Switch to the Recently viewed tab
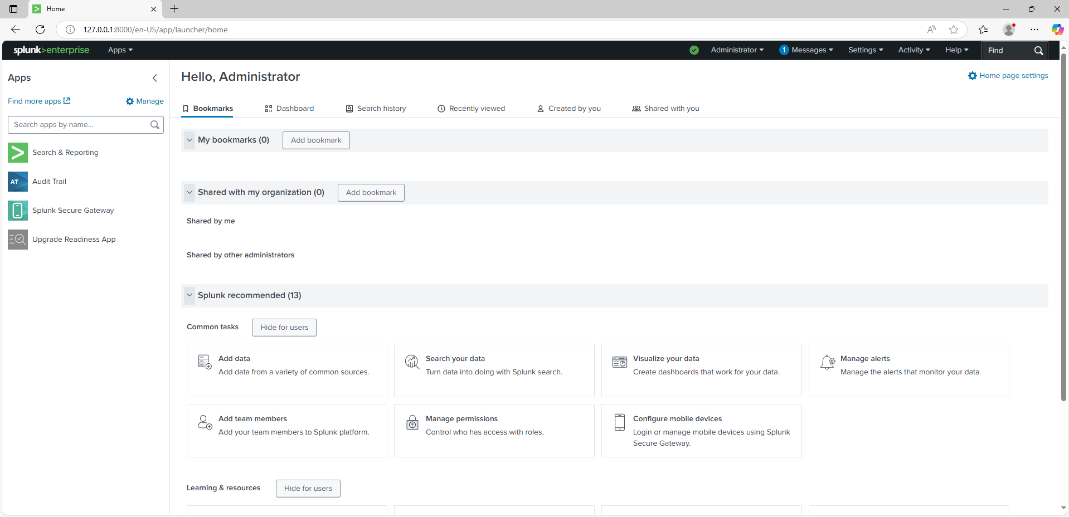1069x517 pixels. (x=471, y=109)
